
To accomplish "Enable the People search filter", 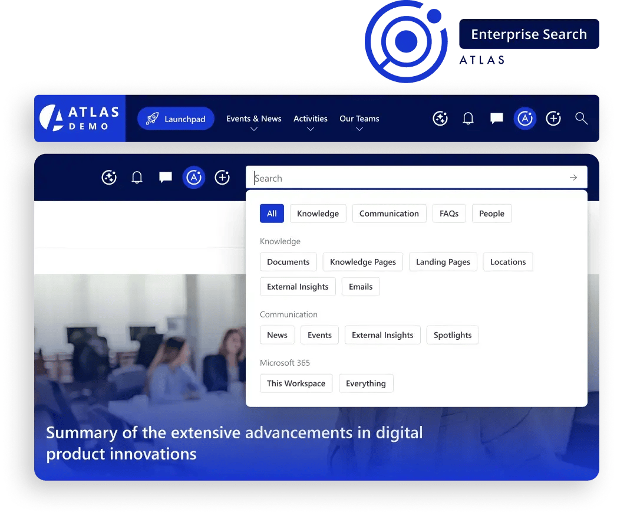I will tap(491, 213).
